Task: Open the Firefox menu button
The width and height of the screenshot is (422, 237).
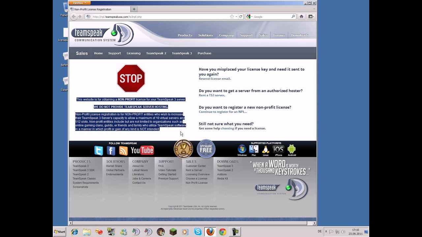Action: [x=79, y=3]
